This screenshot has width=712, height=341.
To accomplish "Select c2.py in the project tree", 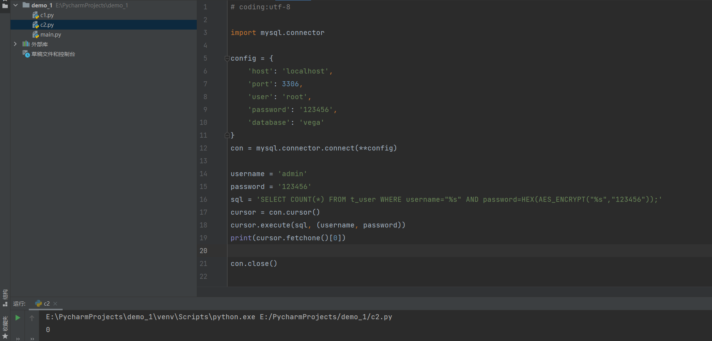I will point(47,25).
